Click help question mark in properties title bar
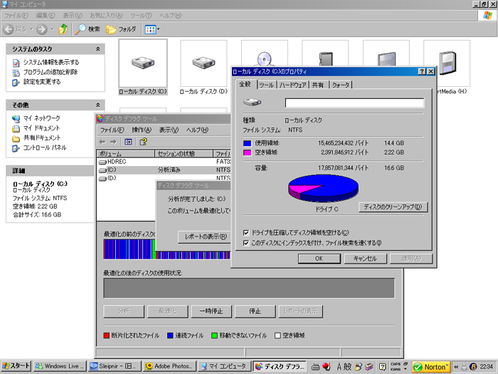This screenshot has height=374, width=498. pyautogui.click(x=422, y=71)
